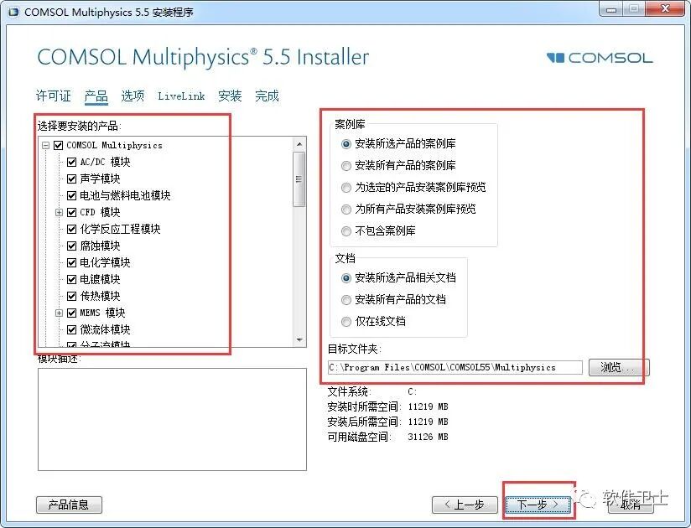Expand the MEMS 模块 tree node
Viewport: 691px width, 528px height.
[x=59, y=313]
